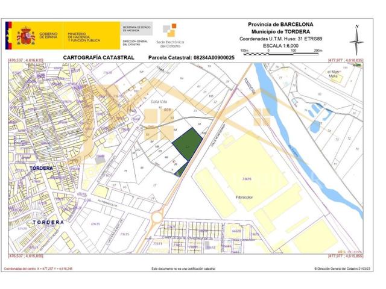Click the small green parcel below the main one
This screenshot has width=386, height=289.
click(x=181, y=170)
